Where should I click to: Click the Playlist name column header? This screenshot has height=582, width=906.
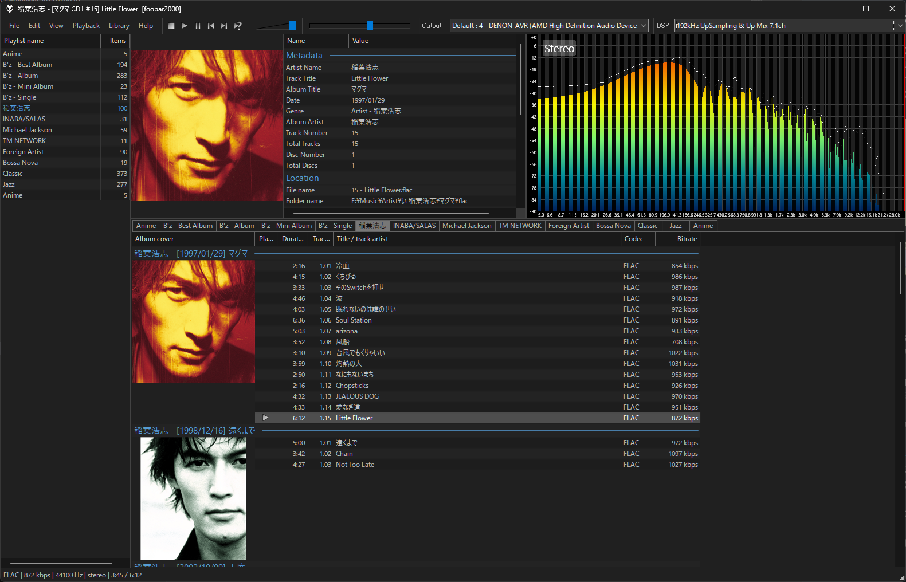(50, 41)
